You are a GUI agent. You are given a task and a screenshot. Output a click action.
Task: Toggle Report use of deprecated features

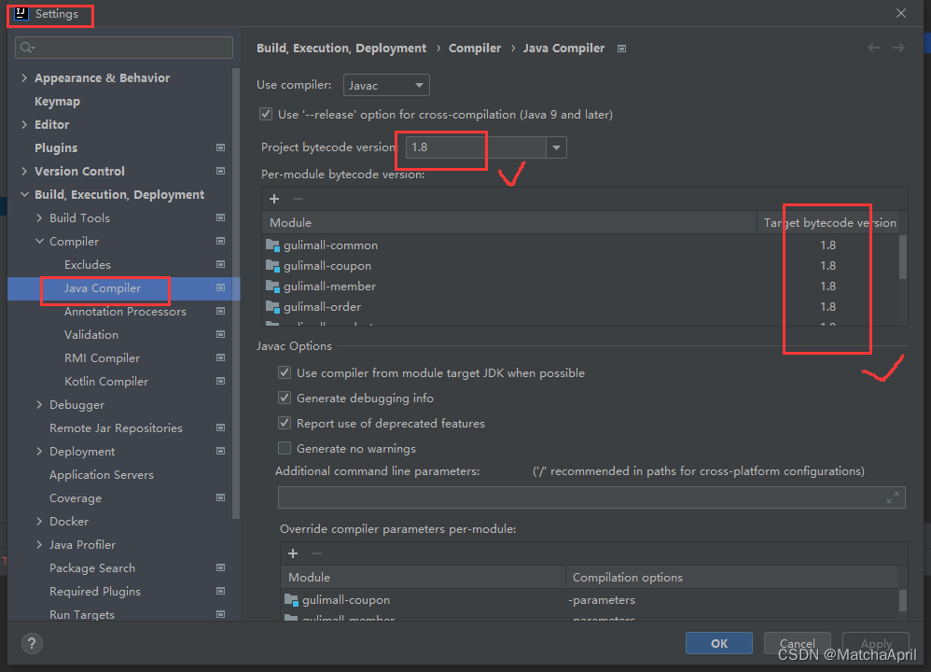point(285,423)
